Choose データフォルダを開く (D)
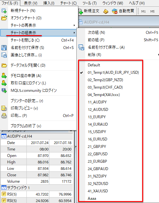Viewport: 159px width, 203px height. click(38, 65)
